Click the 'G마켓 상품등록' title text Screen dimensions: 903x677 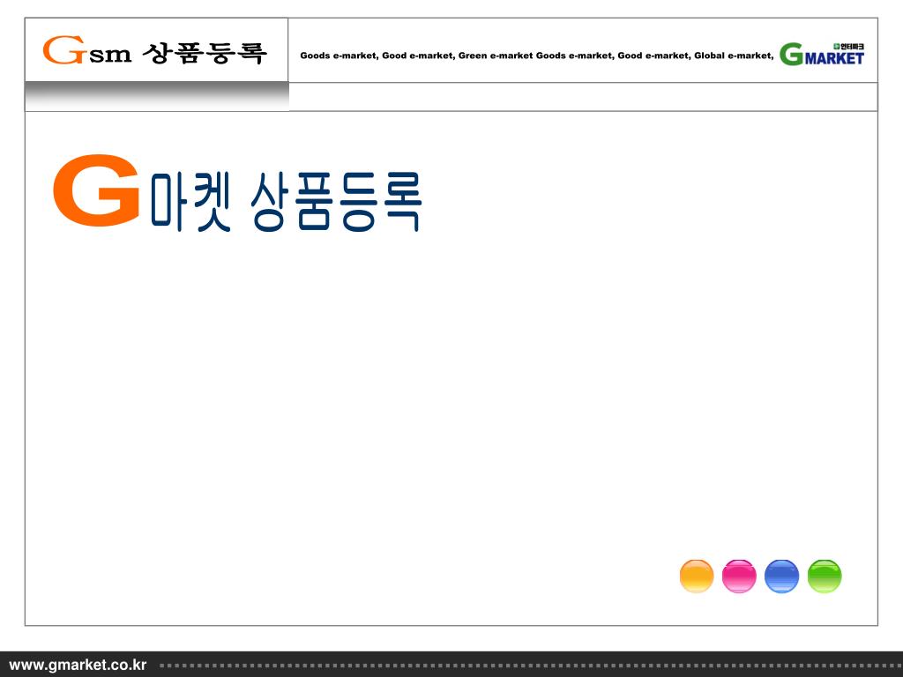click(237, 193)
